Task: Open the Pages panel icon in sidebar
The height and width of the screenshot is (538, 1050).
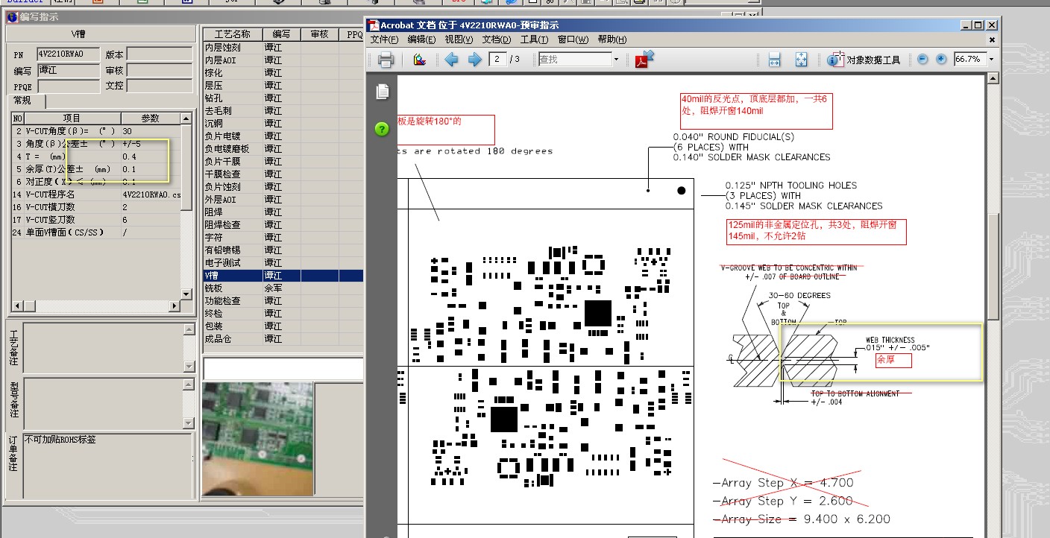Action: (x=383, y=92)
